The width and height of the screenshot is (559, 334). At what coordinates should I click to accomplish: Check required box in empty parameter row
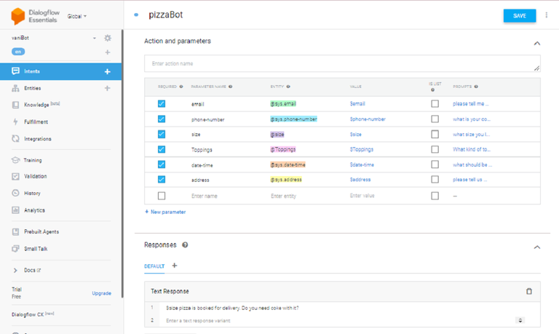(162, 196)
